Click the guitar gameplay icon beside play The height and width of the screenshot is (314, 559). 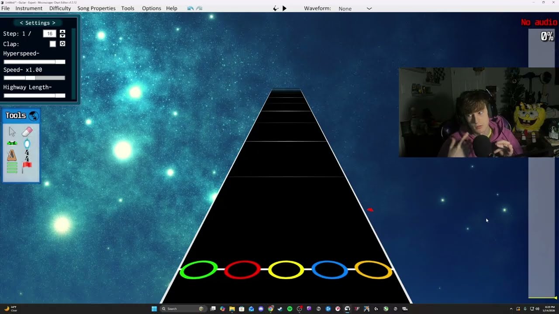click(276, 8)
